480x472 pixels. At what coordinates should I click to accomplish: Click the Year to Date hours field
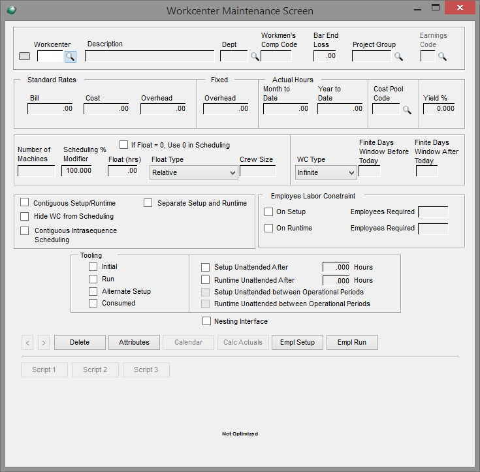340,109
